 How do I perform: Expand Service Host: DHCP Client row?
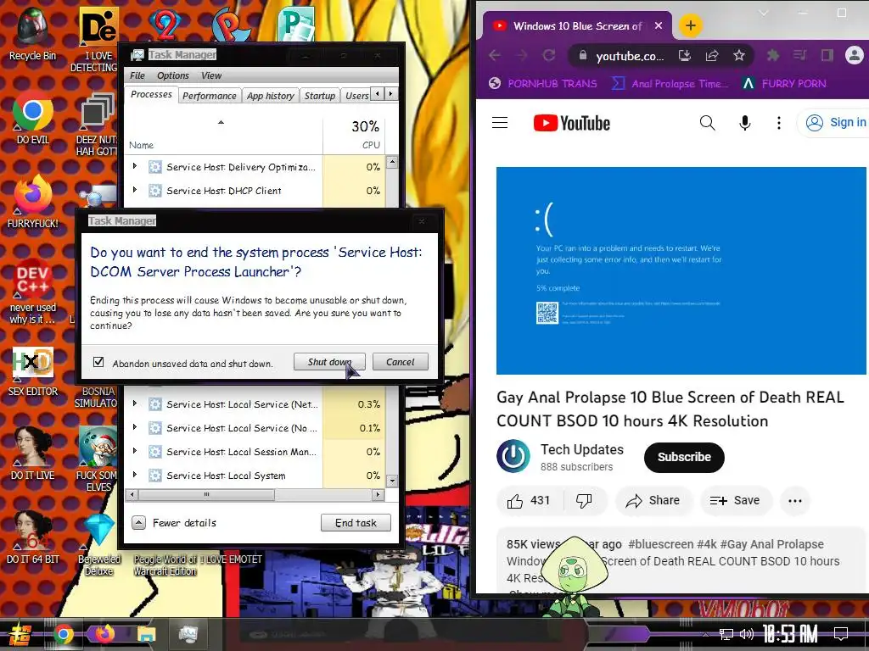click(135, 190)
